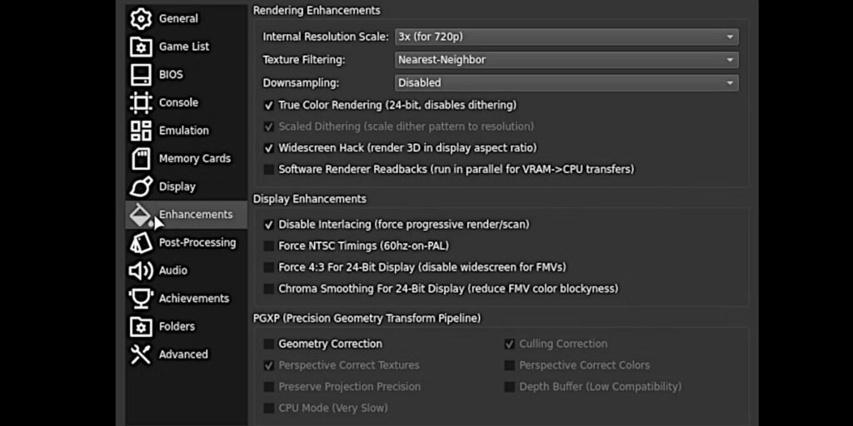Open the Audio speaker icon
The image size is (853, 426).
pos(141,270)
